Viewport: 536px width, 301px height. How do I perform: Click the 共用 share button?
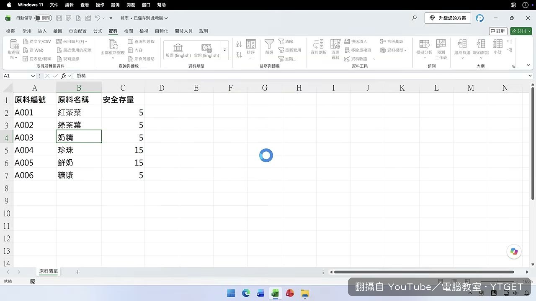pos(521,31)
